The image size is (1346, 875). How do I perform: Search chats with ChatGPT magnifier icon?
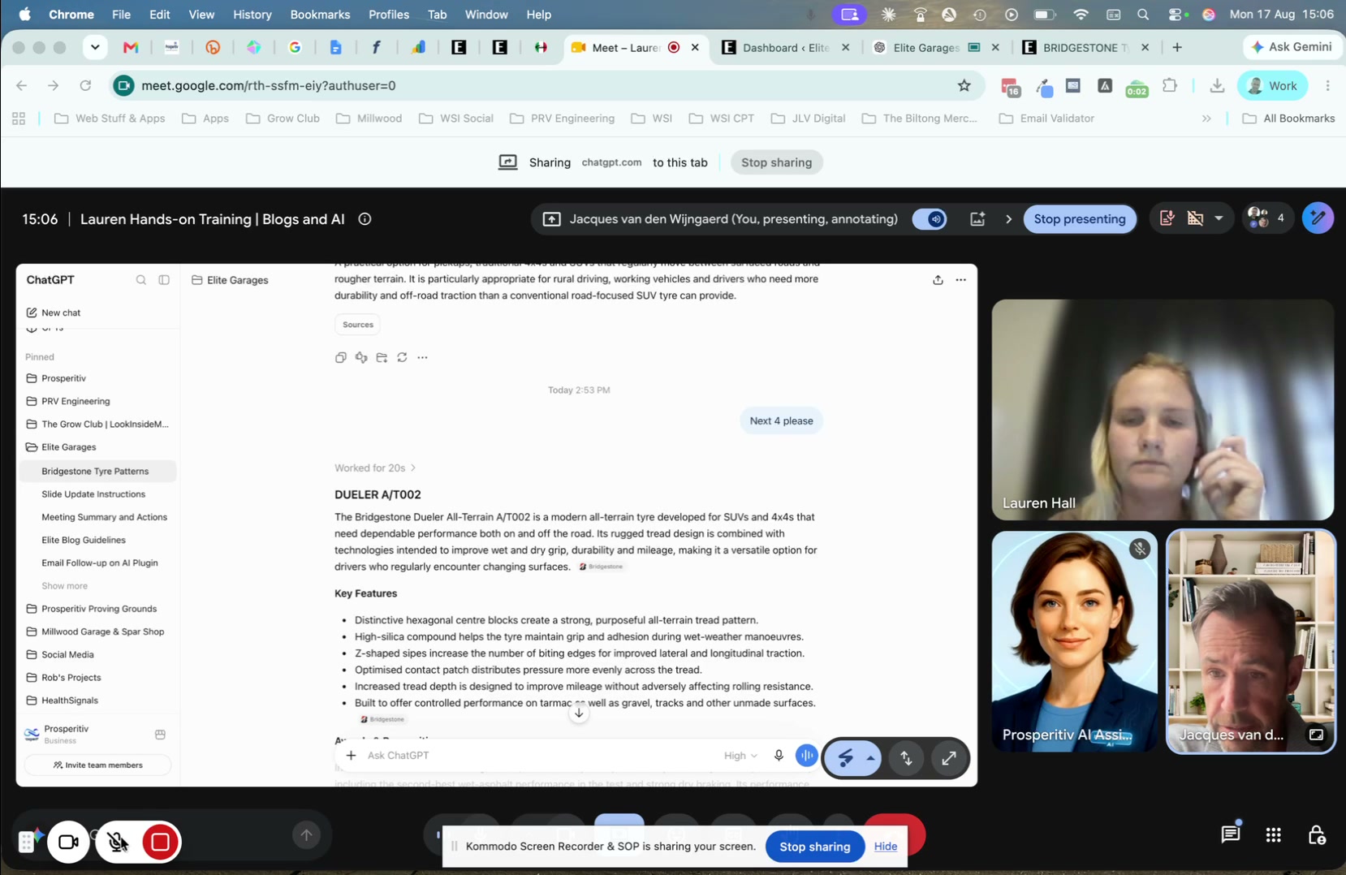click(x=141, y=280)
